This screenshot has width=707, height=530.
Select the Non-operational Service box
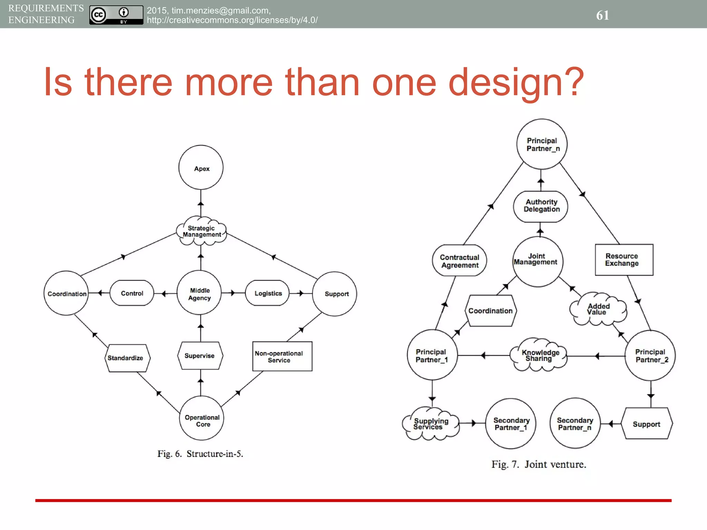(282, 356)
